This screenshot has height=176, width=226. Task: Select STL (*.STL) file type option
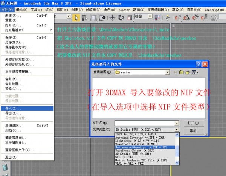pyautogui.click(x=145, y=157)
